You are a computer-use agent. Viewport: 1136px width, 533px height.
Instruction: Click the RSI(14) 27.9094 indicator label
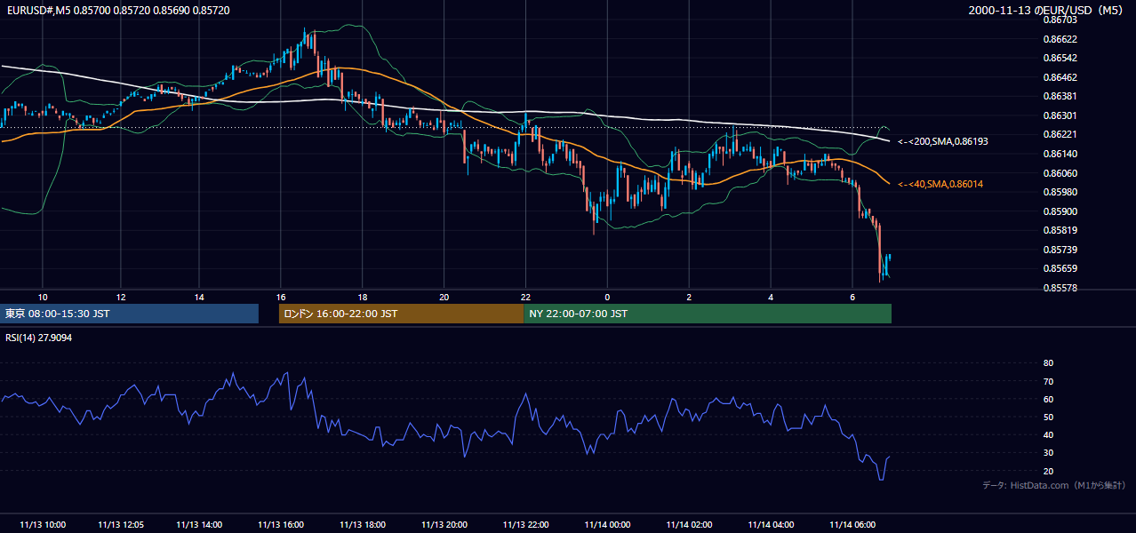pyautogui.click(x=39, y=338)
